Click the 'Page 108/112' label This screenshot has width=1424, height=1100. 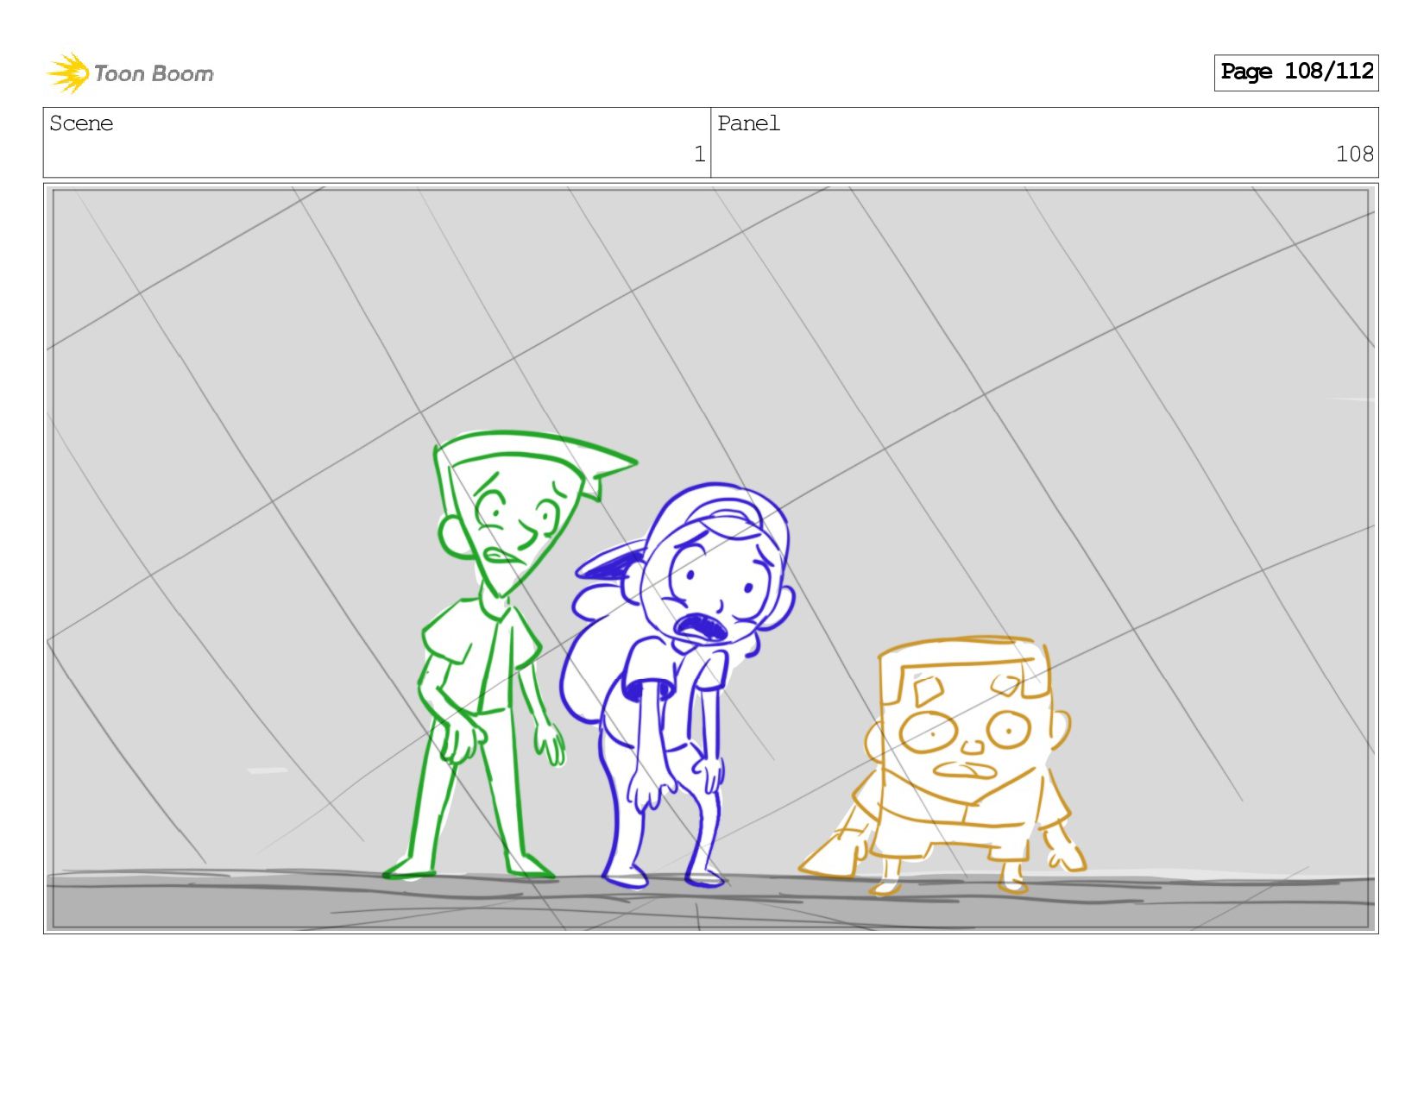(x=1296, y=72)
